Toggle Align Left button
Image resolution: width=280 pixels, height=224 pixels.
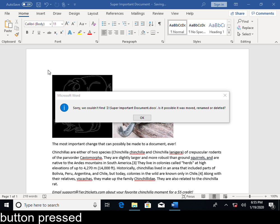(104, 32)
